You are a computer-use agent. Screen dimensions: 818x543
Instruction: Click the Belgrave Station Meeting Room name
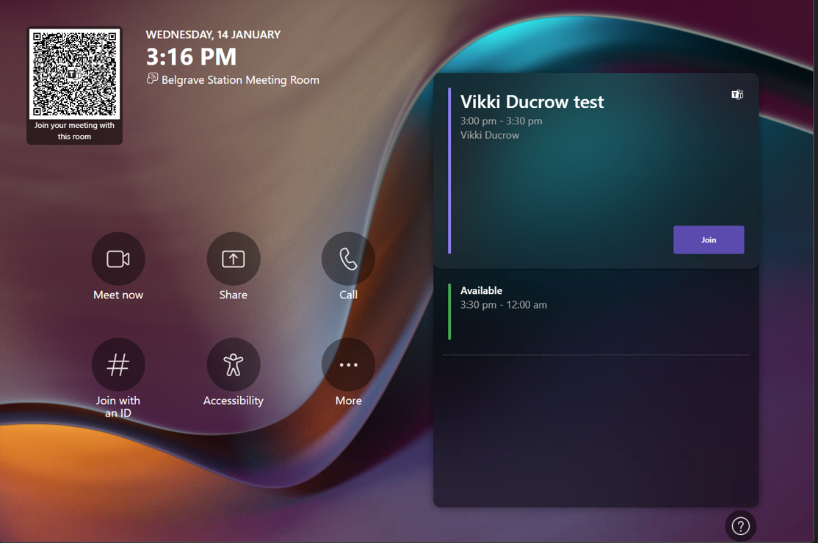240,80
